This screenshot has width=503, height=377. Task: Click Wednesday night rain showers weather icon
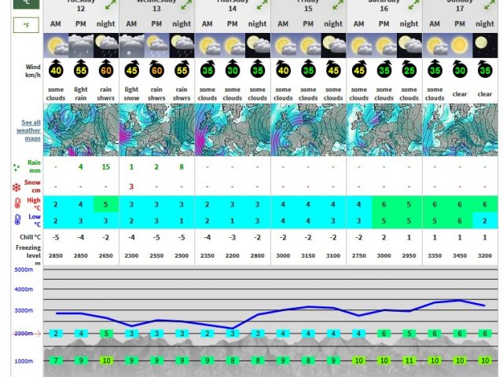pyautogui.click(x=182, y=46)
